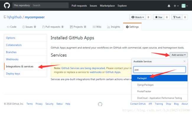Open Webhooks in settings sidebar
This screenshot has width=192, height=114.
(x=12, y=59)
